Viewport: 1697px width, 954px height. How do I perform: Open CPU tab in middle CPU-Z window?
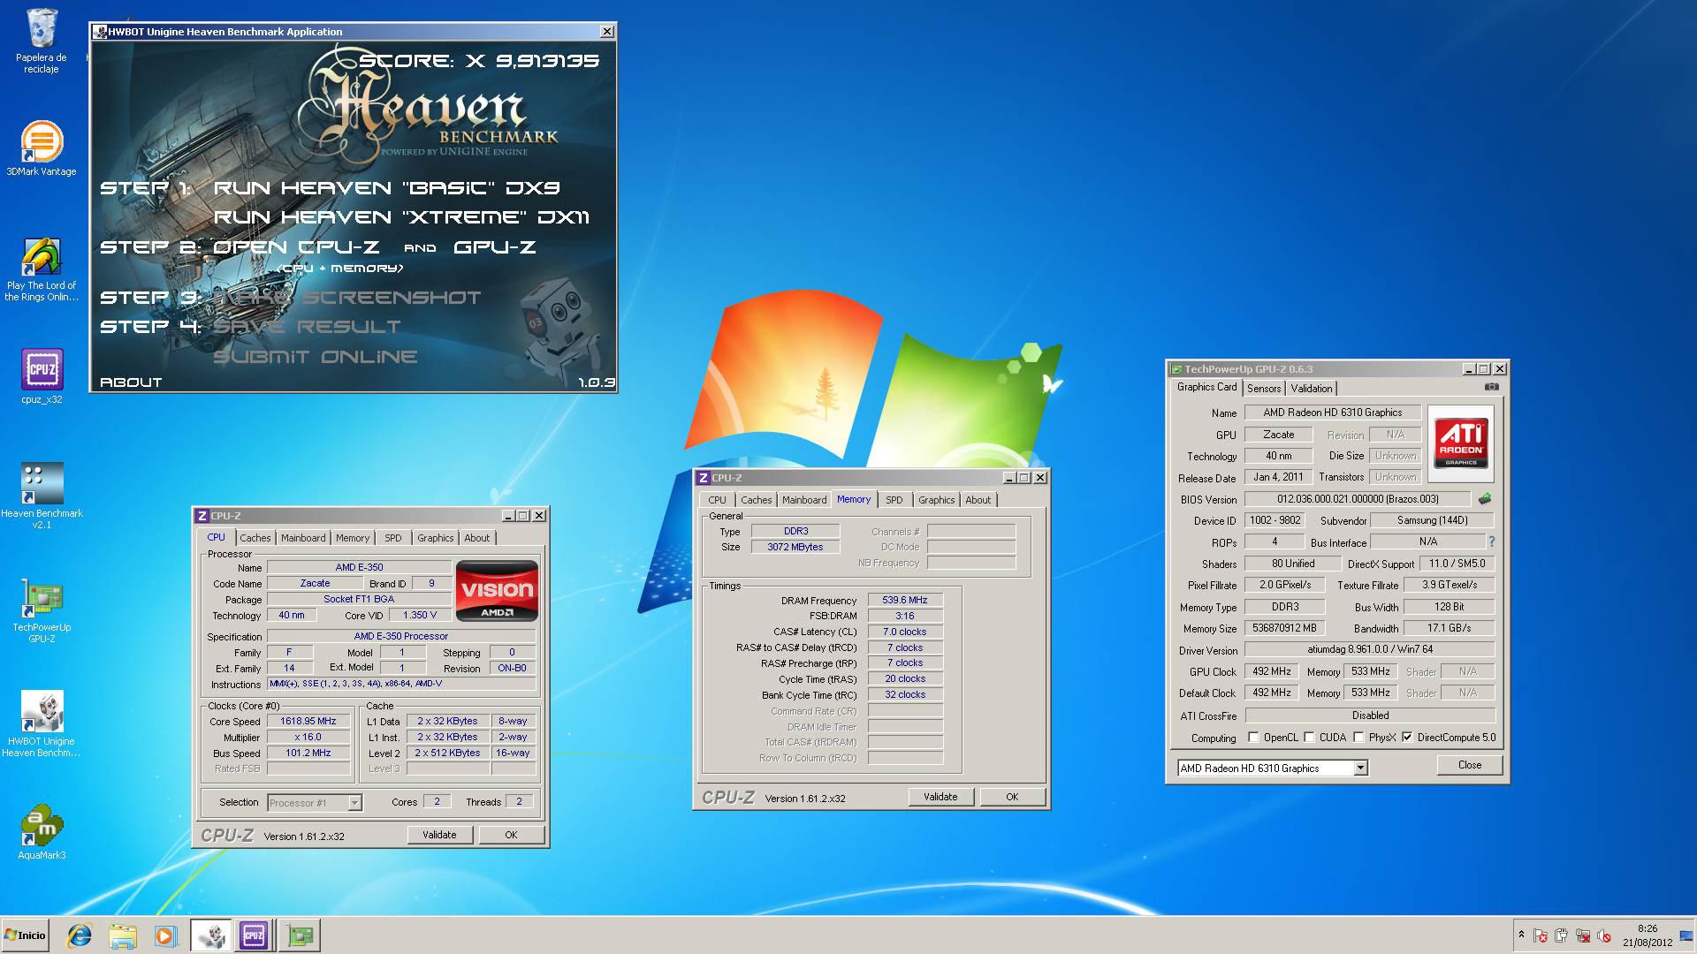717,500
